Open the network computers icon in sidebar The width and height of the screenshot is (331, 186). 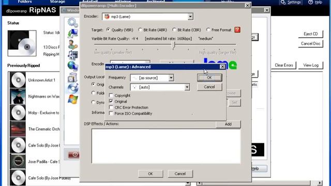(x=72, y=34)
